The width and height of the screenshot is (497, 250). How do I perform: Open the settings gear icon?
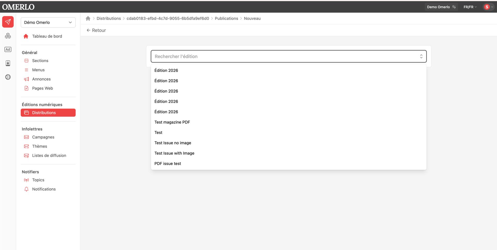8,77
